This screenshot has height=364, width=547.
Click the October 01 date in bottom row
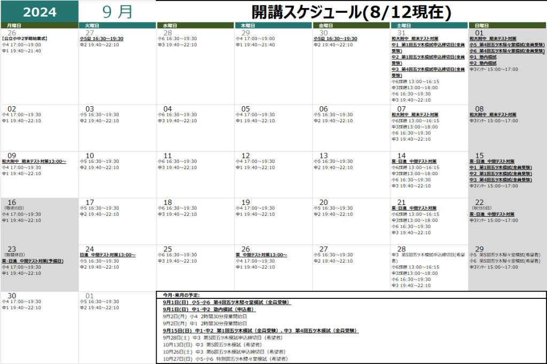90,296
